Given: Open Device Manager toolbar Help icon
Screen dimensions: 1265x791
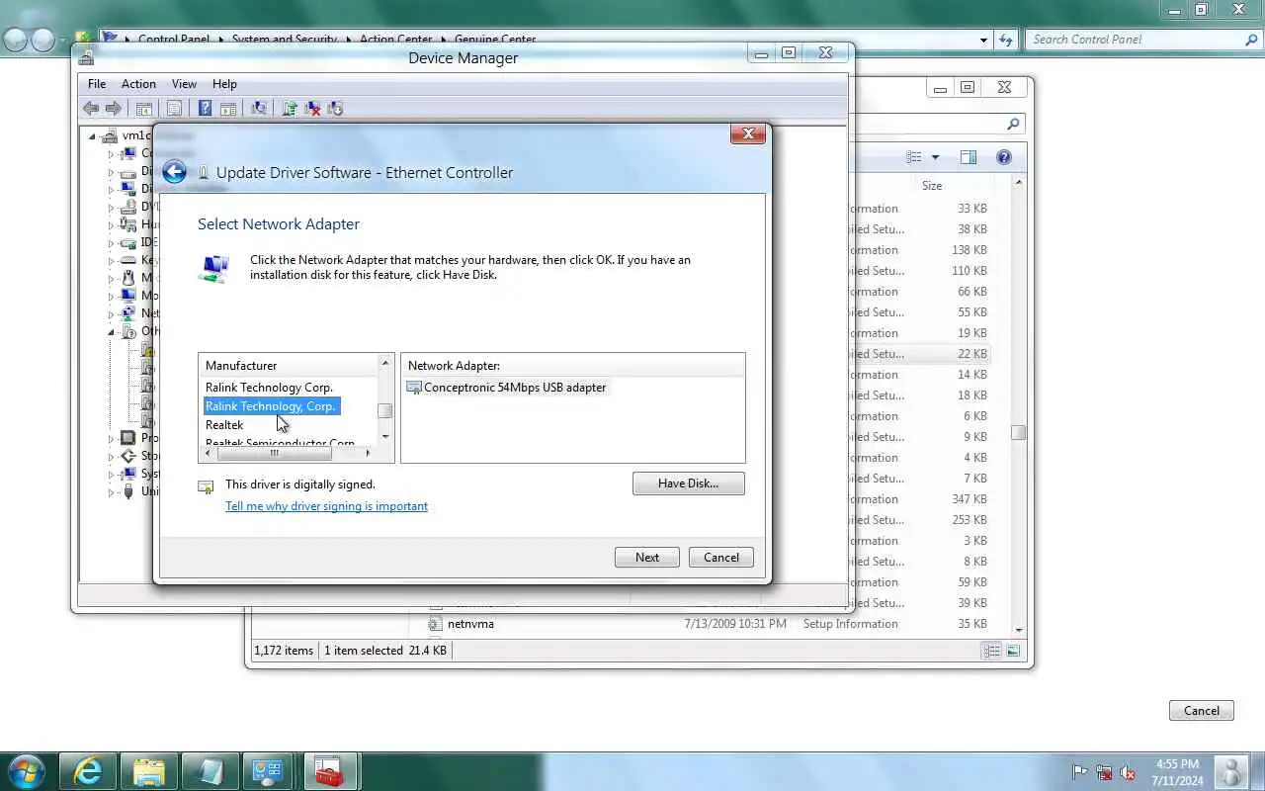Looking at the screenshot, I should tap(205, 109).
